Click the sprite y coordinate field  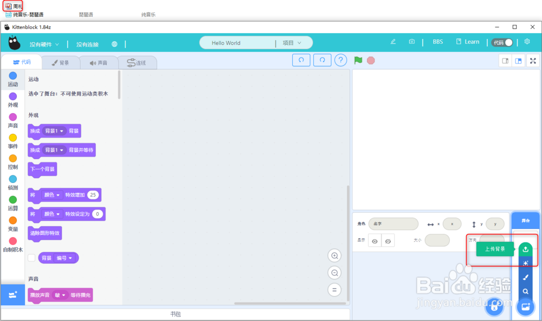pos(495,224)
